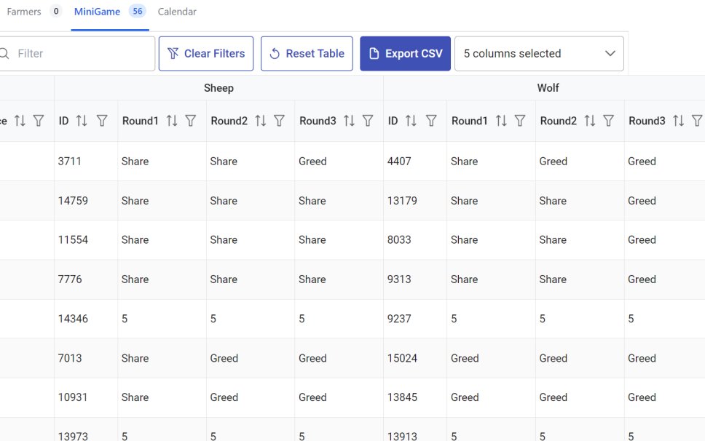Filter the Wolf ID column

pyautogui.click(x=431, y=121)
